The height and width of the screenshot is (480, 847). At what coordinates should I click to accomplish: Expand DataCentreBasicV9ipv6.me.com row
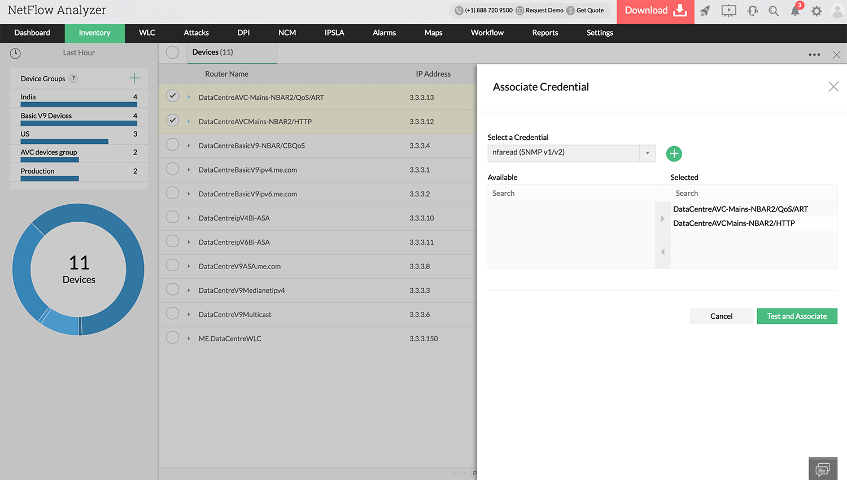pos(189,194)
